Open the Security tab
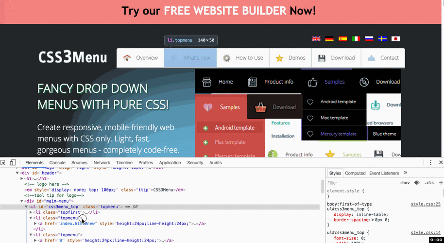444x243 pixels. click(x=195, y=162)
